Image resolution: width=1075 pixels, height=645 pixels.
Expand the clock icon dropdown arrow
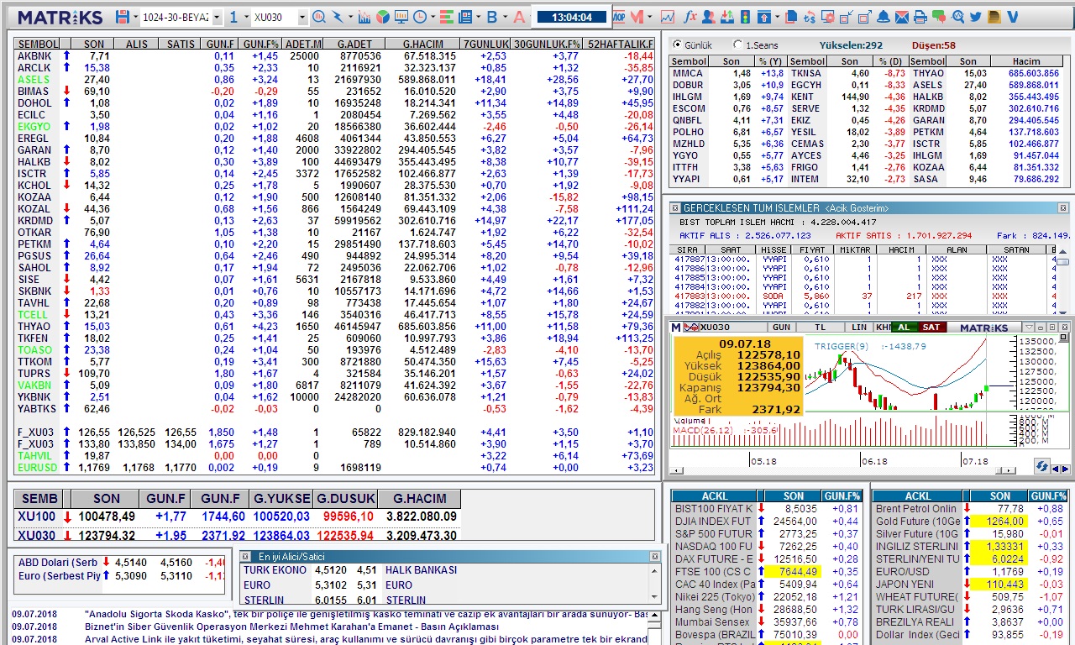point(431,17)
